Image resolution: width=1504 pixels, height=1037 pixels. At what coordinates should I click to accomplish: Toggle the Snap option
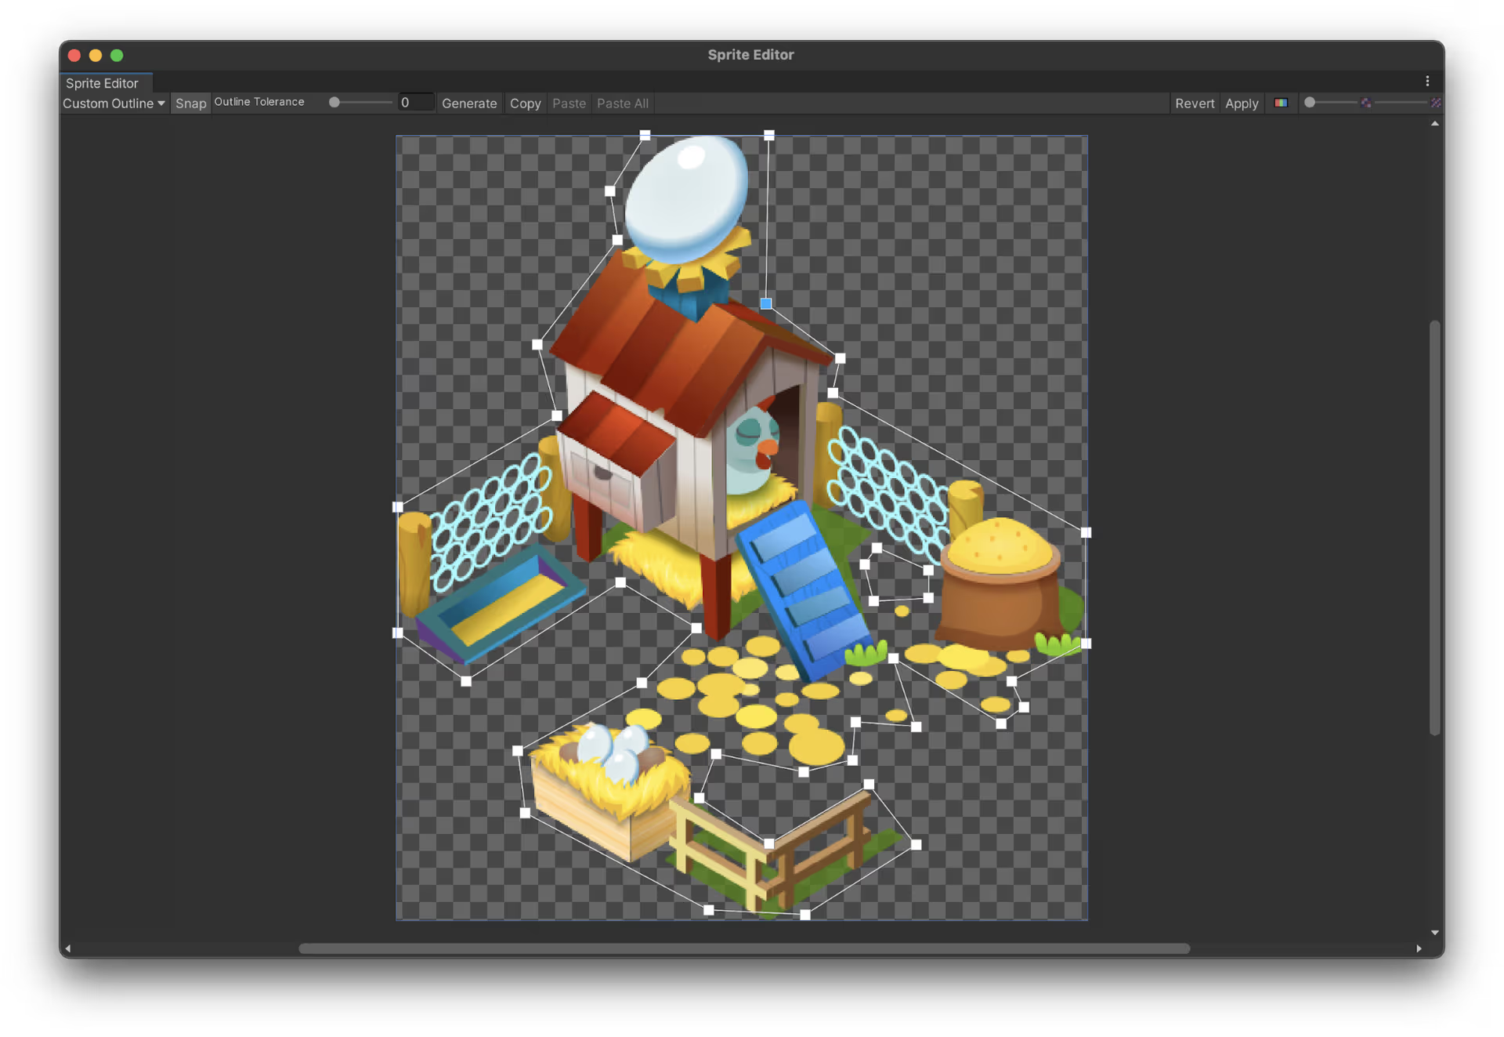190,103
